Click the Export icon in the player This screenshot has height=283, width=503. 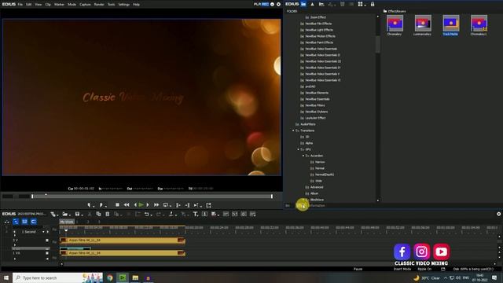pos(209,204)
